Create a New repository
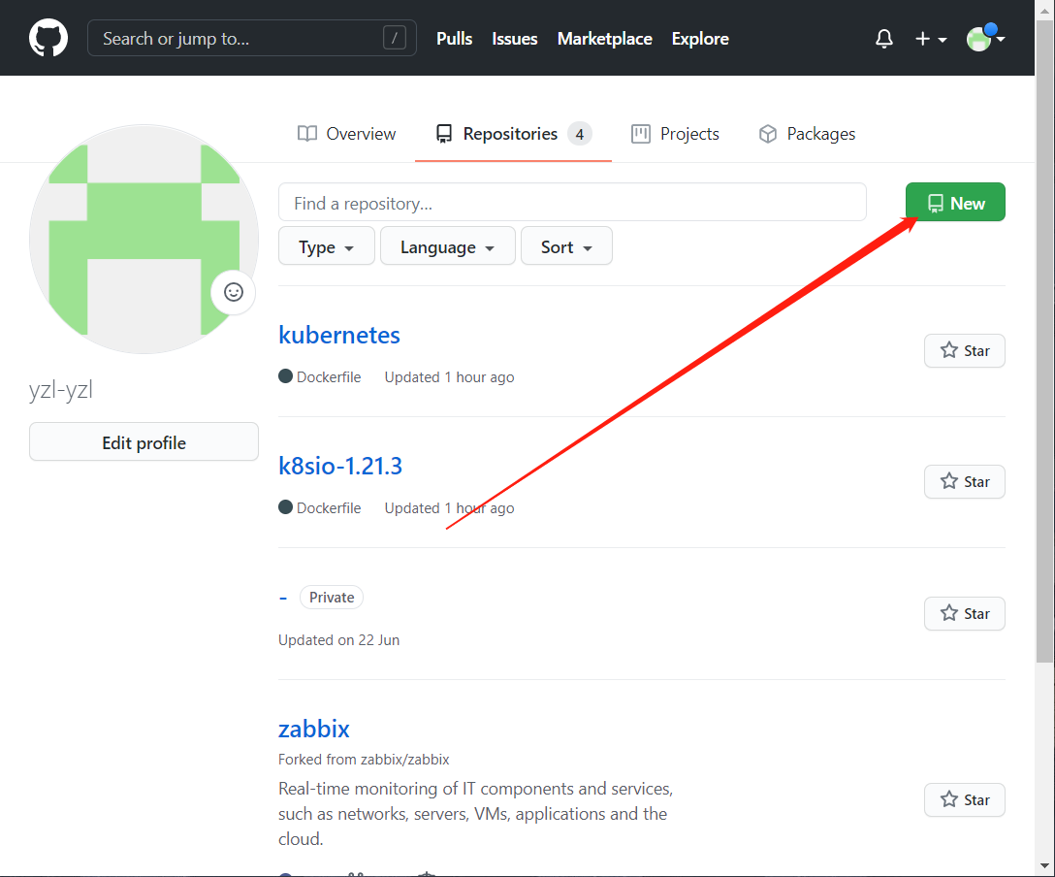 [955, 202]
